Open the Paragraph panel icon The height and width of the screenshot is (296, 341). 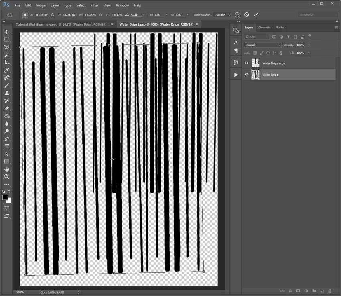[236, 51]
